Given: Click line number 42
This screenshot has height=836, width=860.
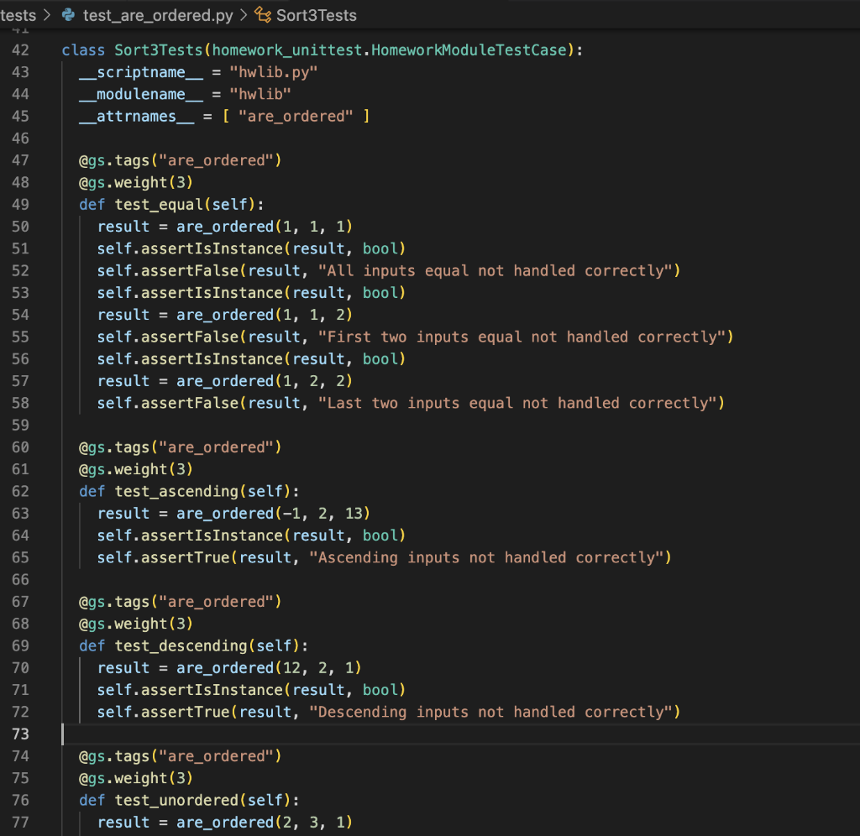Looking at the screenshot, I should coord(20,50).
